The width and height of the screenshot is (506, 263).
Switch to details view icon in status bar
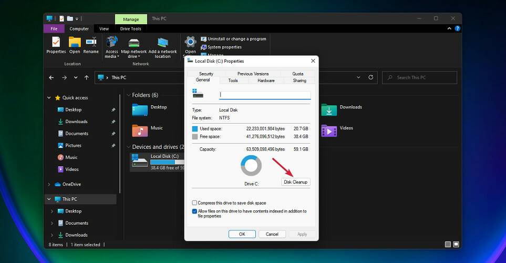(448, 245)
